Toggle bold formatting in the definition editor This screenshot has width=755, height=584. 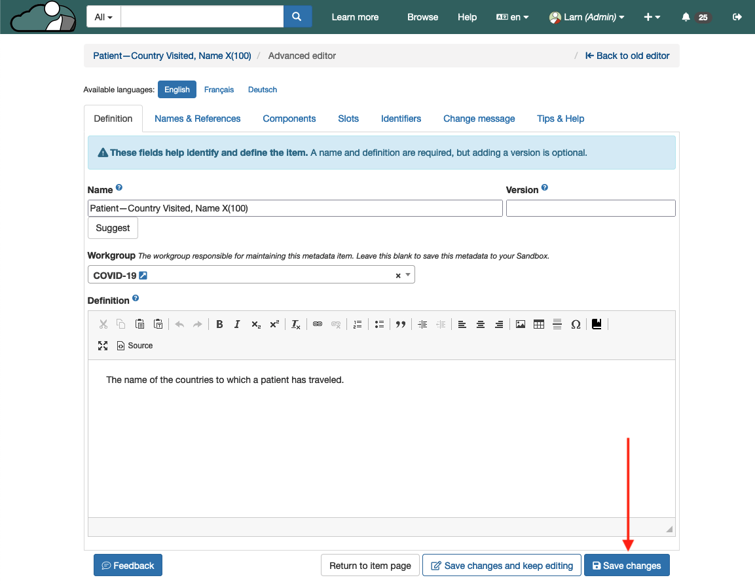click(219, 324)
